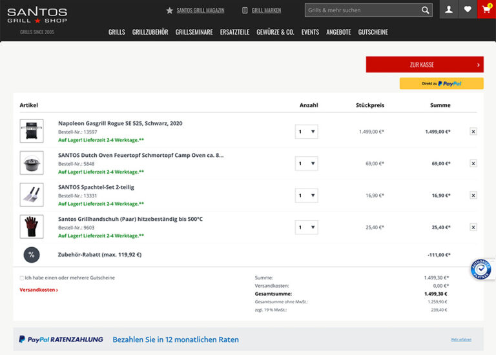Open the Santos Grillhandschuh (Paar) title
The image size is (496, 355).
tap(130, 219)
